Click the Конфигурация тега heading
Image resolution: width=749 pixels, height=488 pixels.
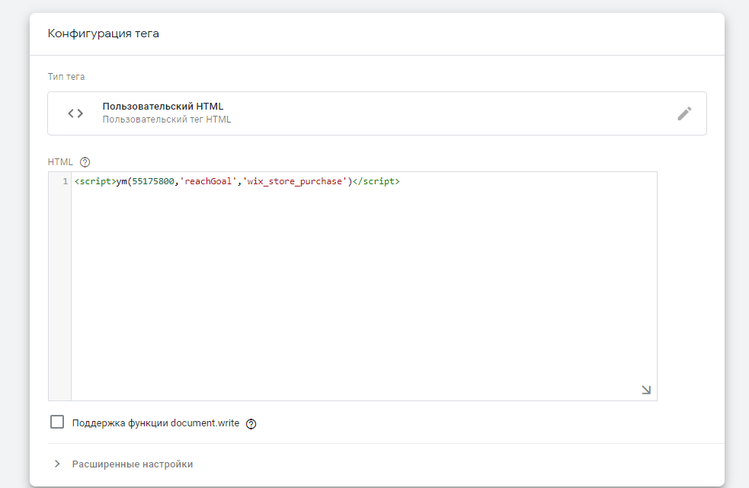[103, 34]
